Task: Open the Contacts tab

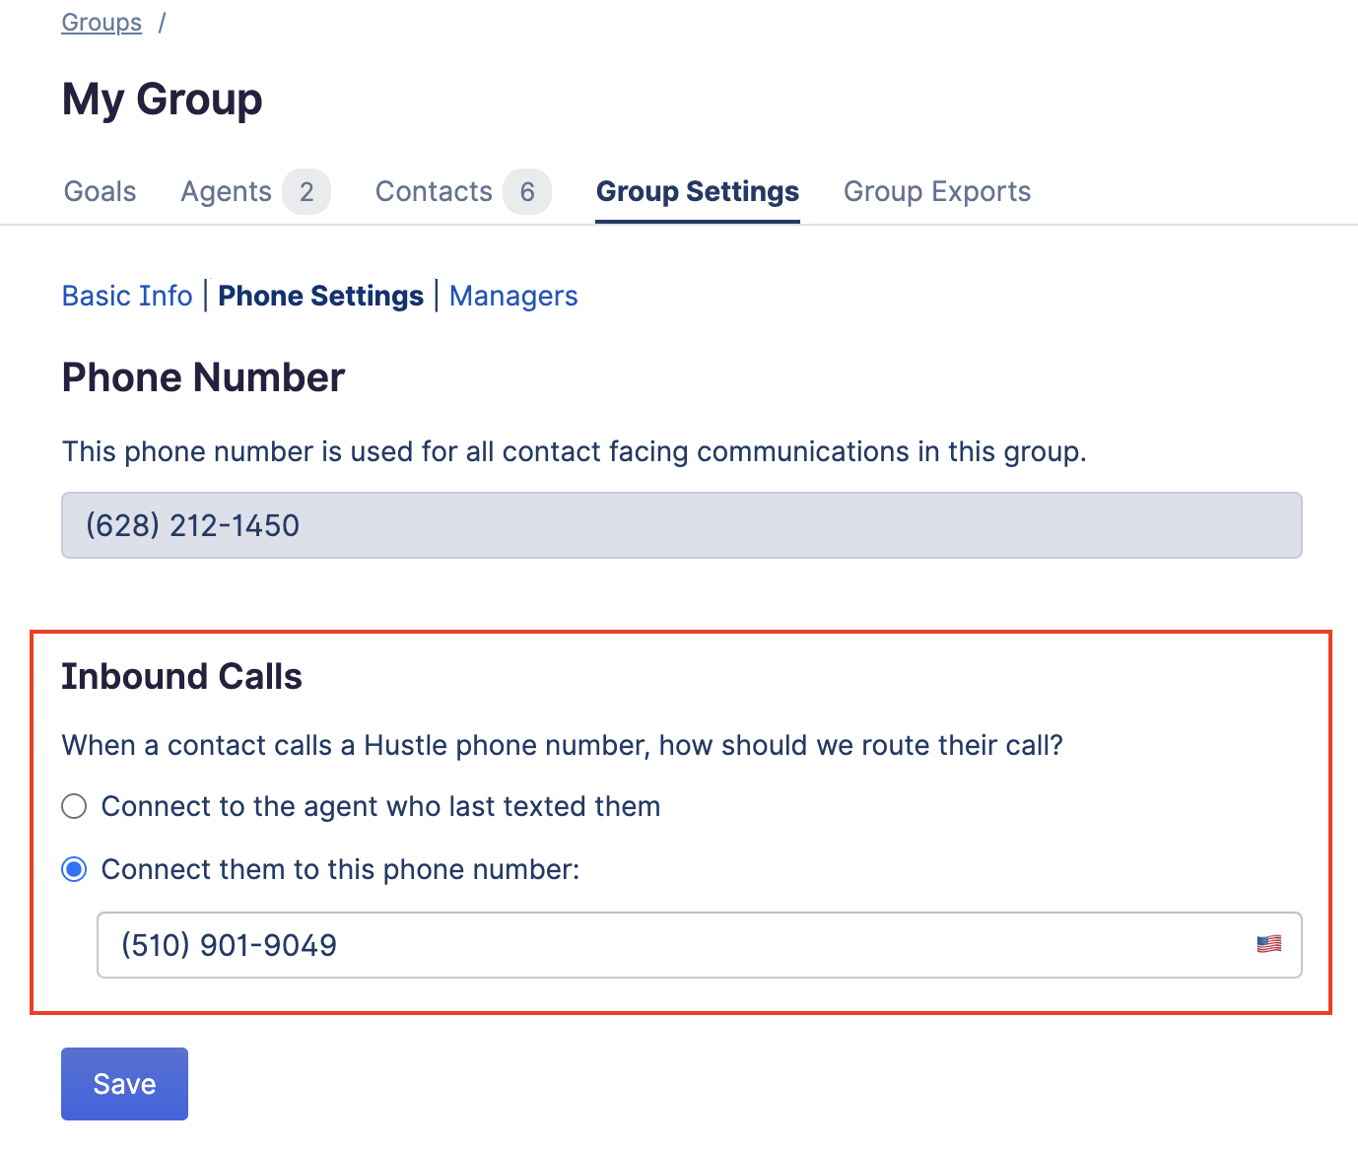Action: 434,191
